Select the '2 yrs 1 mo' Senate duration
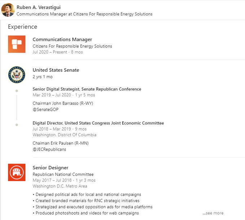The width and height of the screenshot is (245, 220). point(43,77)
